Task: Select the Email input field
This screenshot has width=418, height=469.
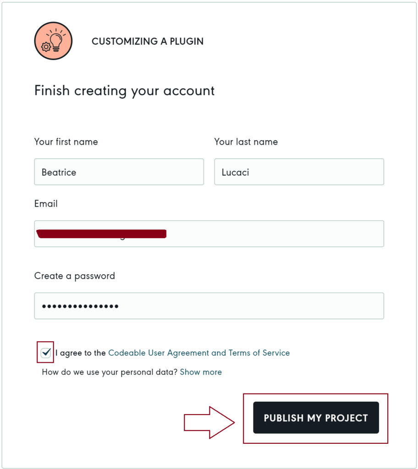Action: click(x=209, y=234)
